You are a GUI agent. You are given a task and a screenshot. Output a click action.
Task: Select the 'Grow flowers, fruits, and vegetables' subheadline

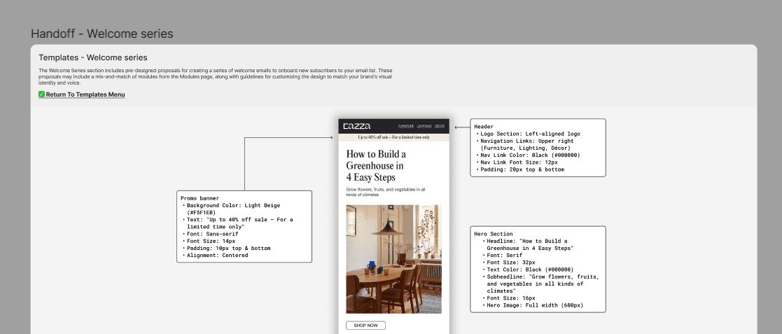(x=386, y=192)
